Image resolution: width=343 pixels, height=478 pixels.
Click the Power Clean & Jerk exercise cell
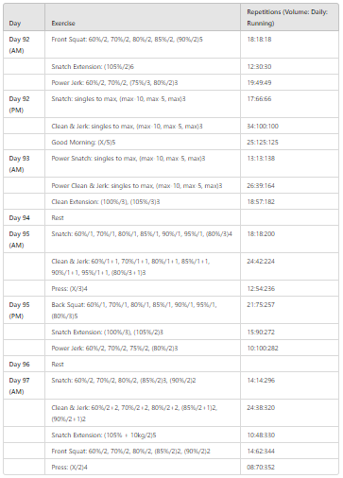coord(143,185)
